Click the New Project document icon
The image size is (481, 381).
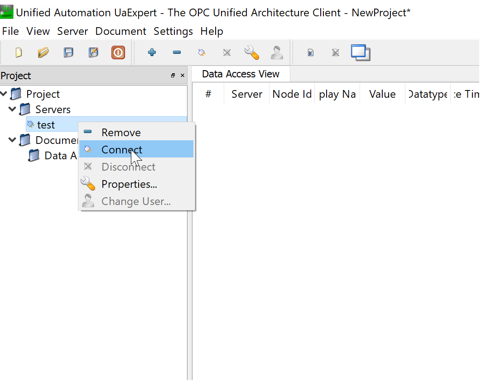[19, 52]
